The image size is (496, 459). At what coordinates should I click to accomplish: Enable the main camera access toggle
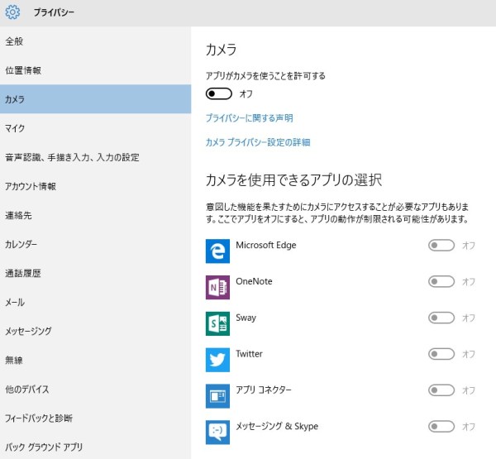[x=219, y=93]
